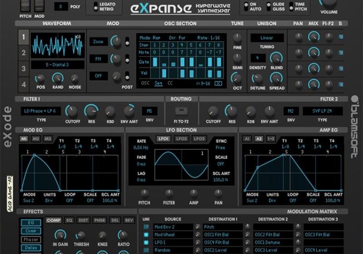
Task: Turn the compressor THRESH knob
Action: pos(81,235)
